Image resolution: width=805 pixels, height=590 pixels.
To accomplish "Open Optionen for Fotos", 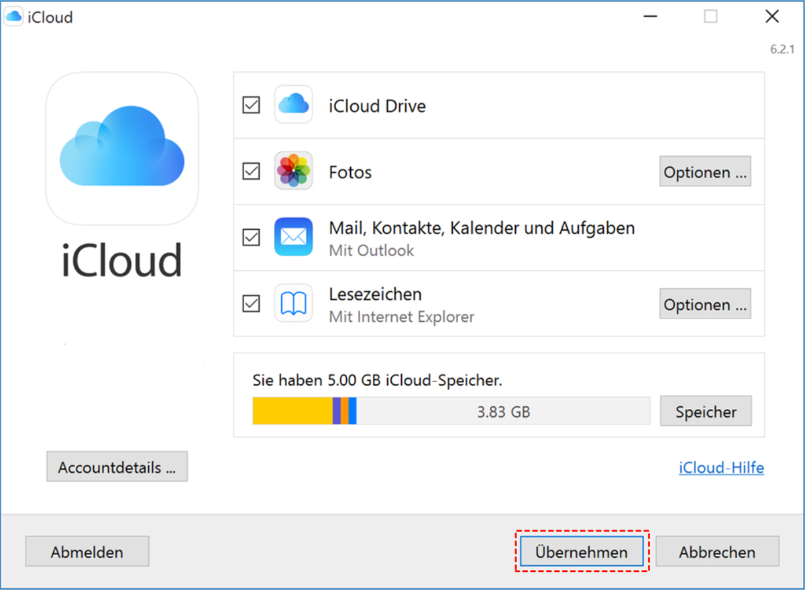I will coord(705,172).
